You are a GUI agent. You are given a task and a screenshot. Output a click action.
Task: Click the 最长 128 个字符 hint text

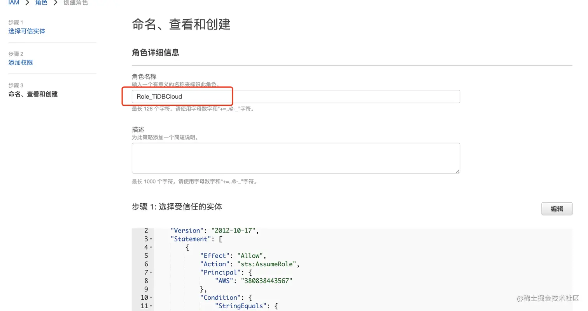point(193,109)
